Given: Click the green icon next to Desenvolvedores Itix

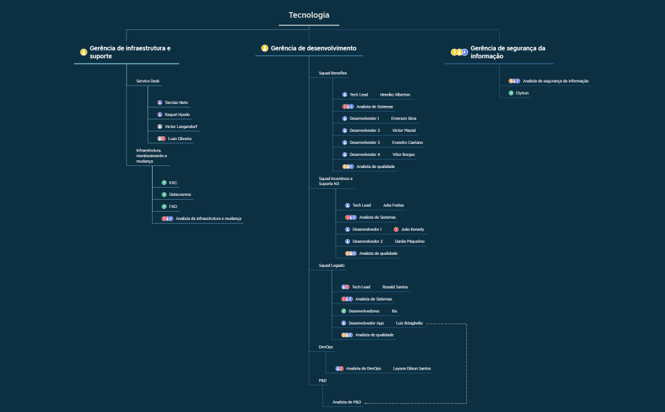Looking at the screenshot, I should tap(344, 311).
